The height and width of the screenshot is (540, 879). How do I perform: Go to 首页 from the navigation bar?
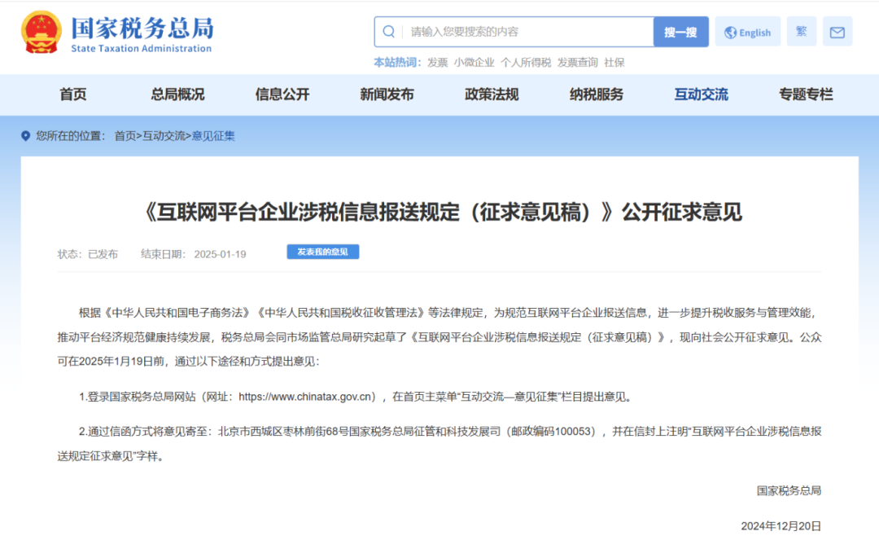click(73, 94)
